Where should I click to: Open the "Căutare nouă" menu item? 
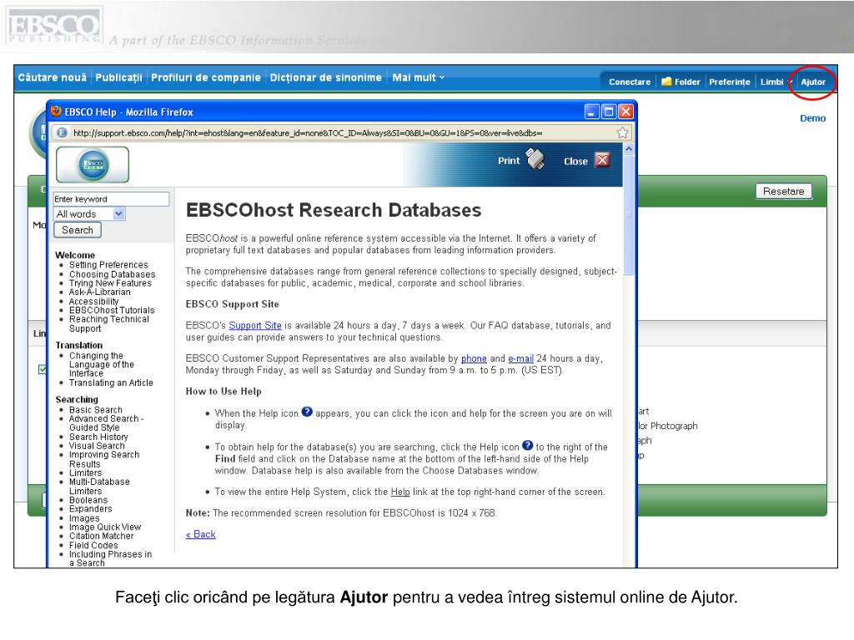click(x=53, y=77)
